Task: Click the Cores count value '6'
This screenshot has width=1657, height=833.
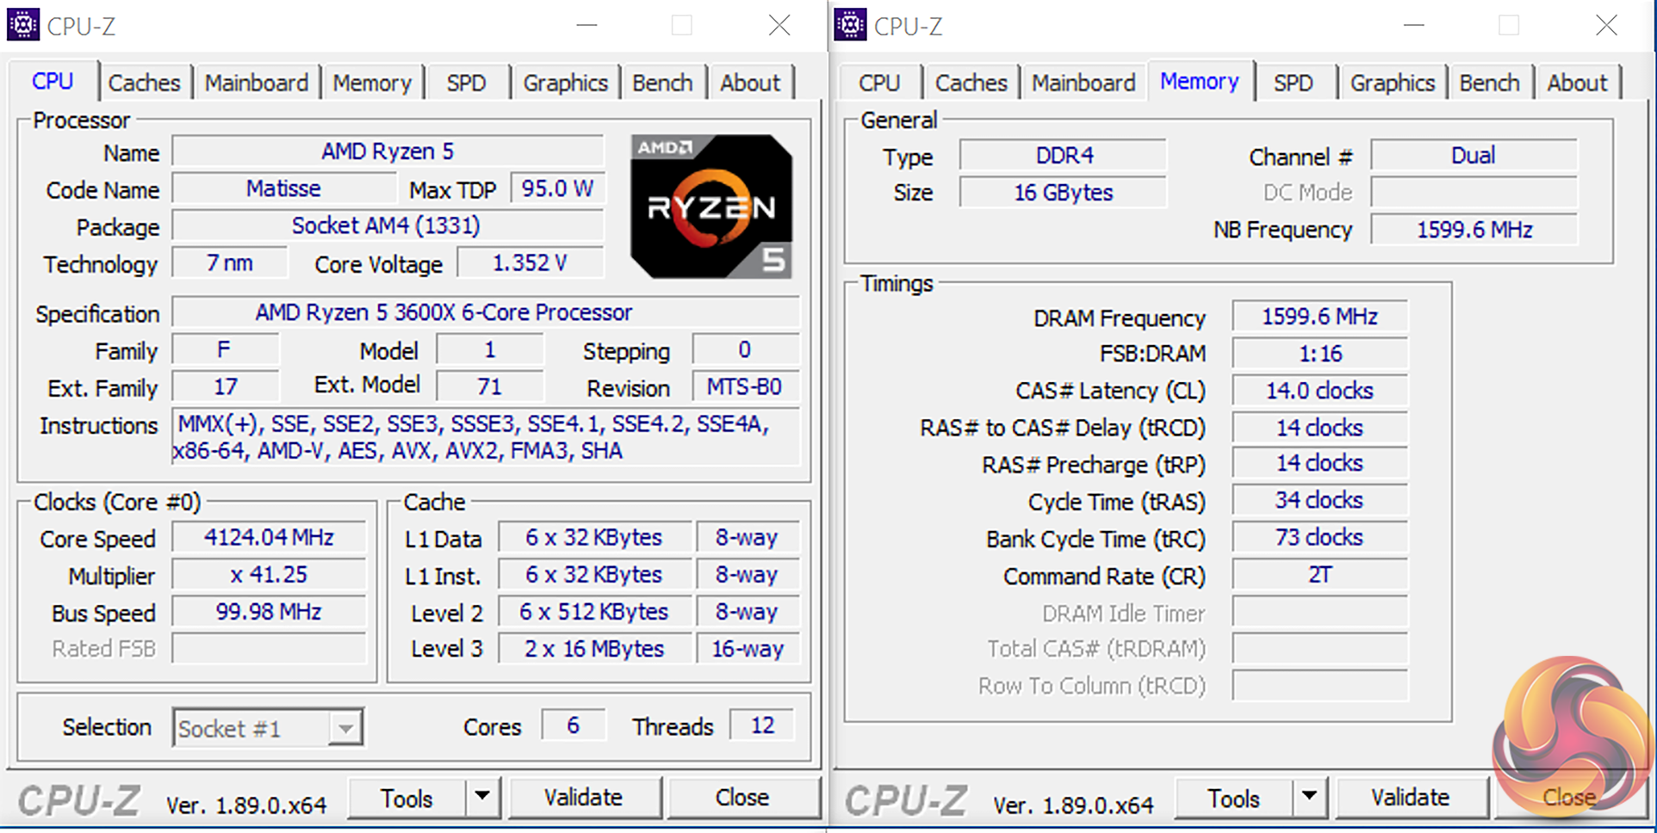Action: point(573,725)
